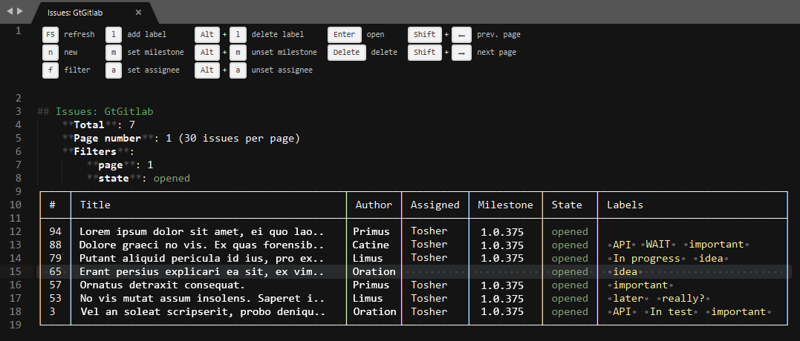Click the f key for filter
The image size is (800, 341).
point(50,70)
